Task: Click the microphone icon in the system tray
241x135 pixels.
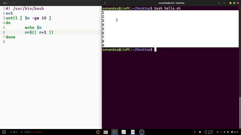Action: point(228,132)
